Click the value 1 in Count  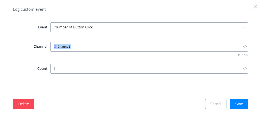[54, 69]
